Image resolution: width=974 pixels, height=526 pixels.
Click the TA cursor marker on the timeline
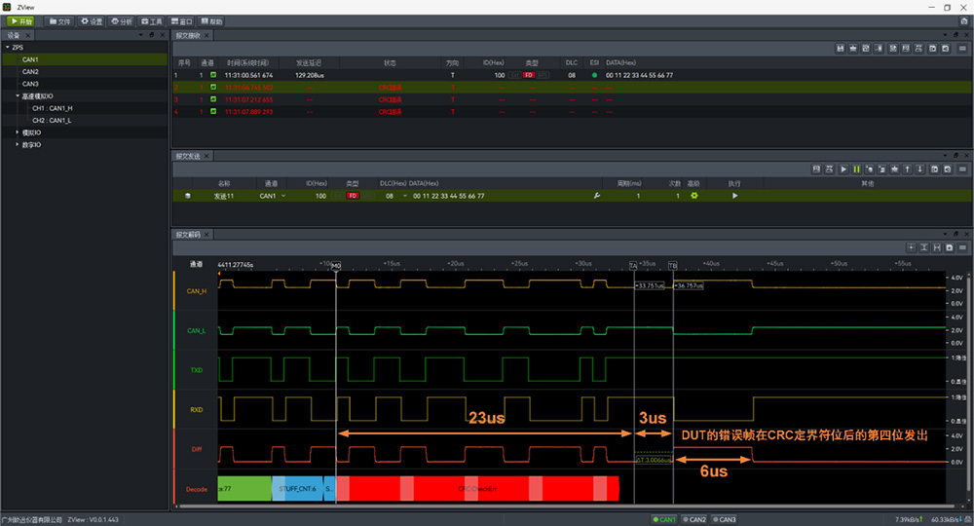[633, 265]
